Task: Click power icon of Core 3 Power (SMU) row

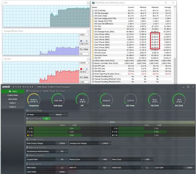Action: click(93, 42)
